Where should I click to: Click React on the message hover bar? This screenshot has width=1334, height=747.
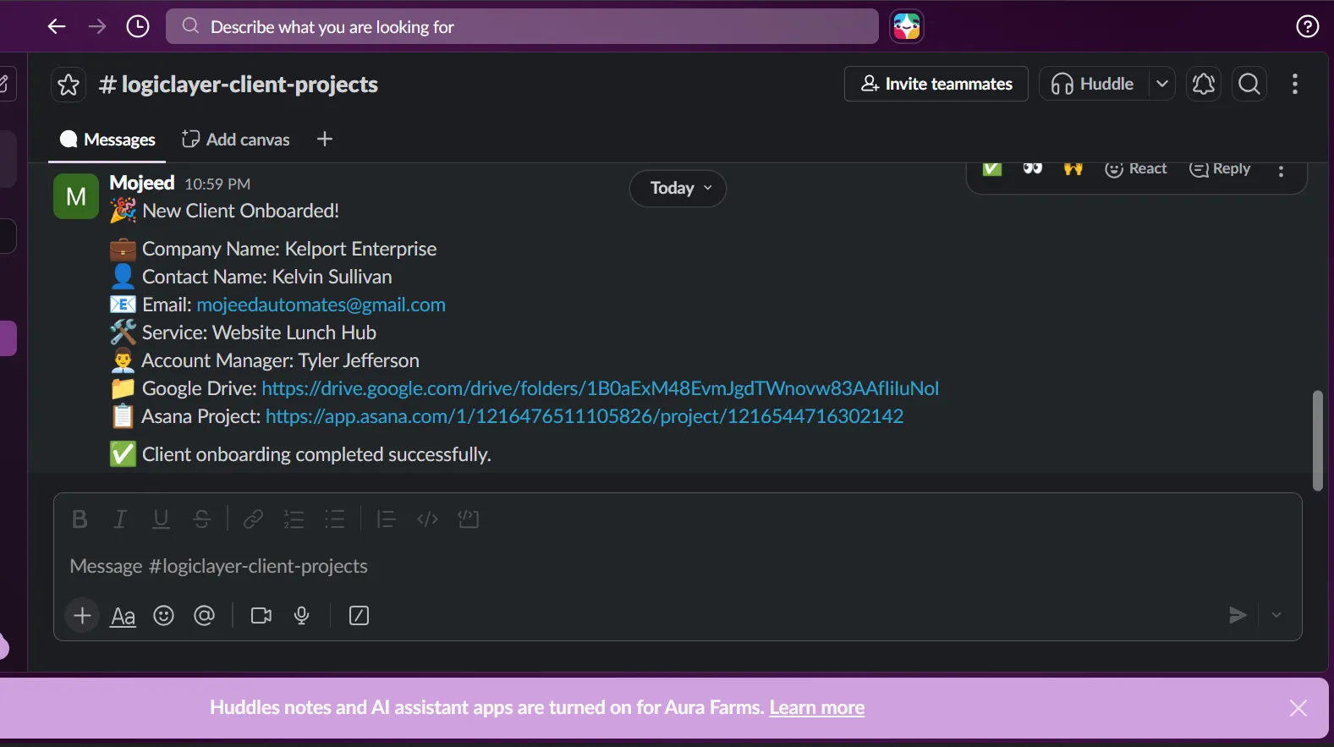point(1136,169)
